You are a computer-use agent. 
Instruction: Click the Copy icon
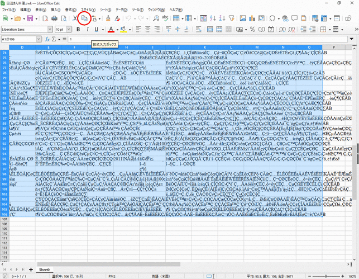[x=84, y=18]
